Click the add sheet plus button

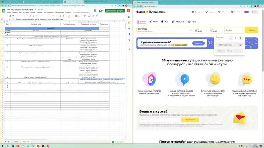(x=5, y=142)
